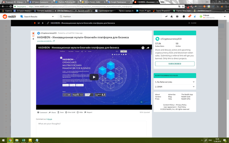Open File Explorer from the taskbar
This screenshot has width=229, height=143.
point(17,140)
